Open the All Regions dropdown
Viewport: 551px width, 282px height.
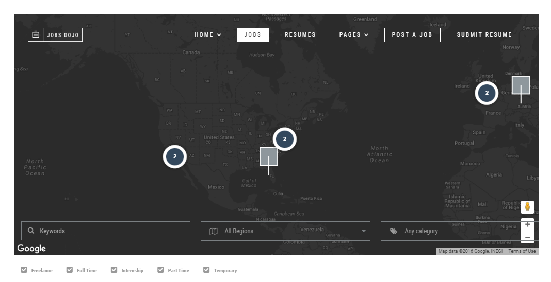(x=285, y=231)
